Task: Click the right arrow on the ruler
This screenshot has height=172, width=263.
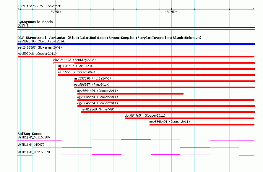Action: pos(254,9)
